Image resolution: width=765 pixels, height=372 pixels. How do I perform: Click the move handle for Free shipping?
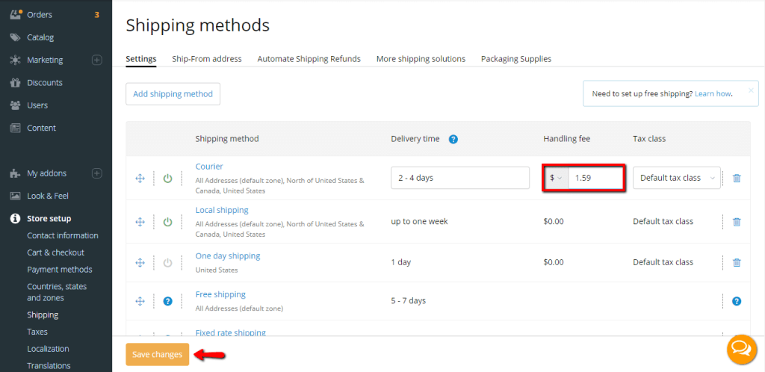coord(140,301)
